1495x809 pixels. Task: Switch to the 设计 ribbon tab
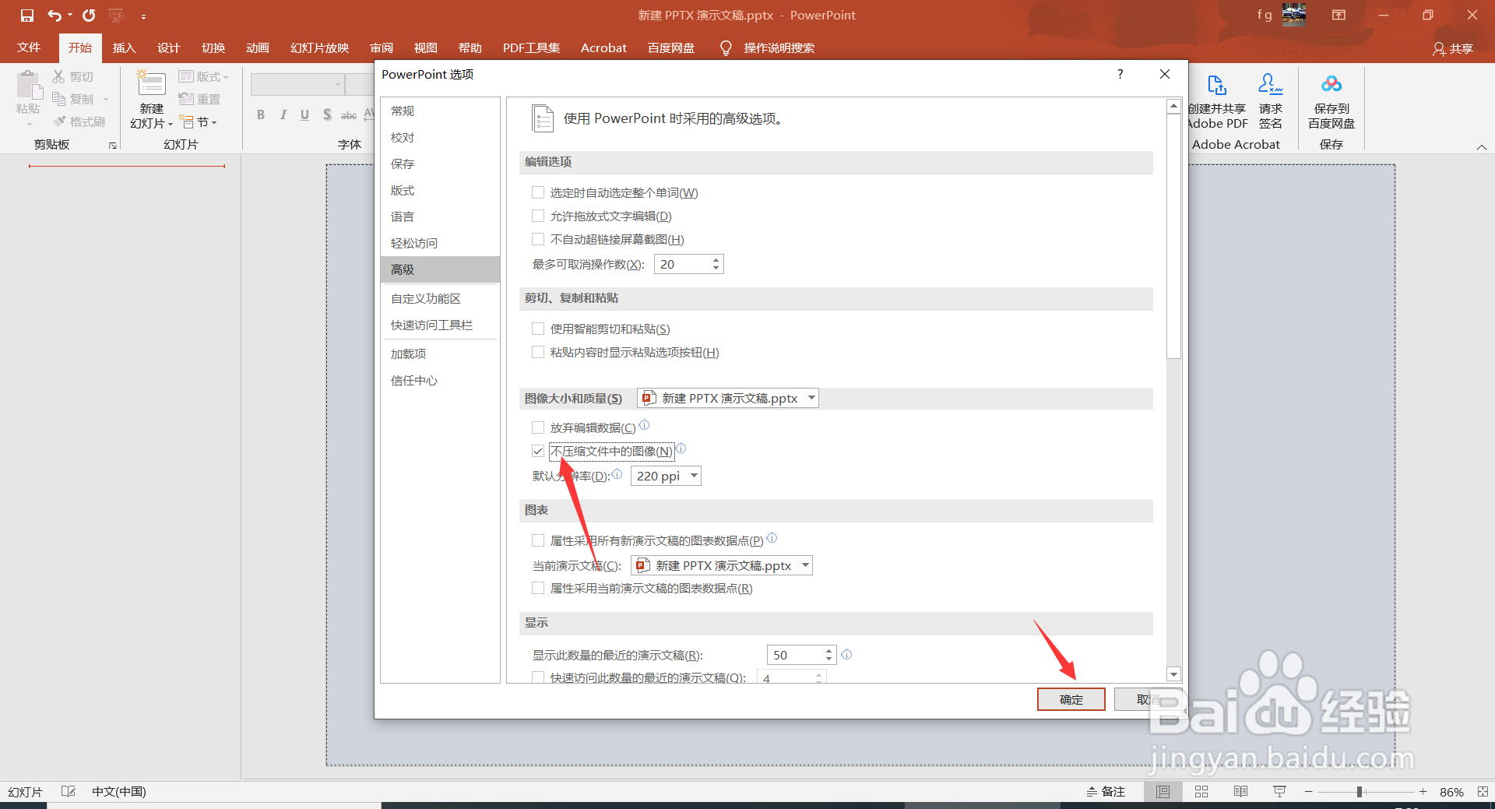point(169,47)
